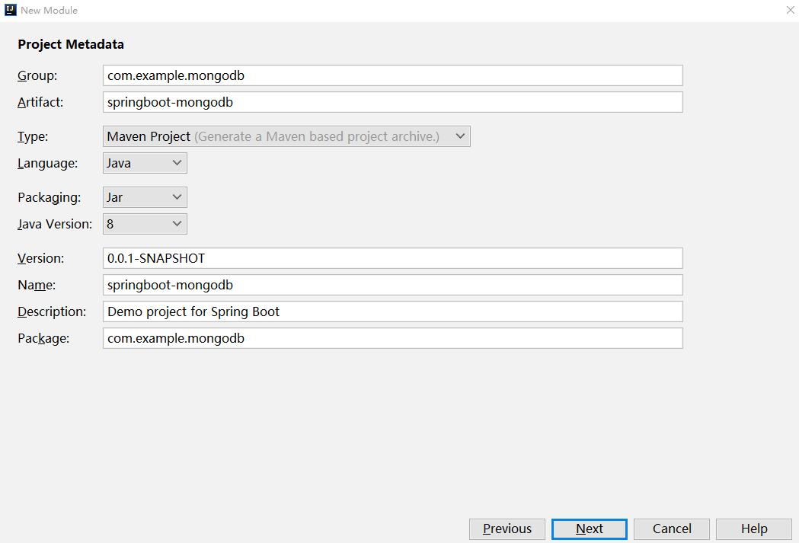Click the Packaging label

pyautogui.click(x=49, y=197)
